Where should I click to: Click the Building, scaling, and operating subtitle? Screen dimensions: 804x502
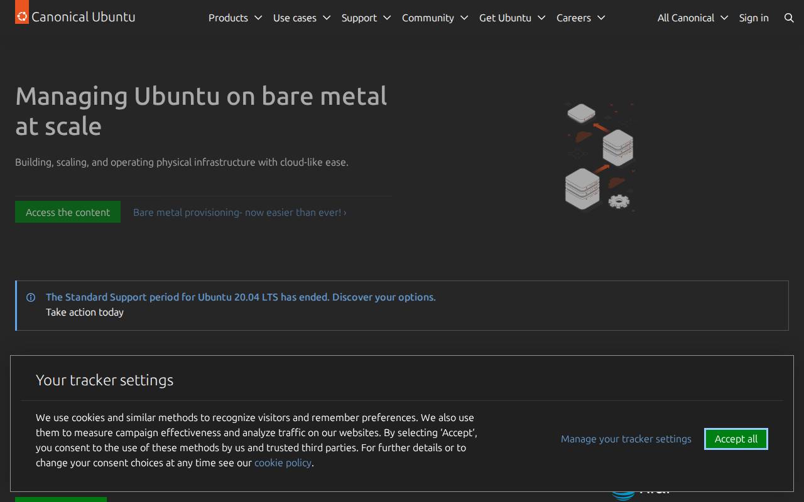pos(182,162)
